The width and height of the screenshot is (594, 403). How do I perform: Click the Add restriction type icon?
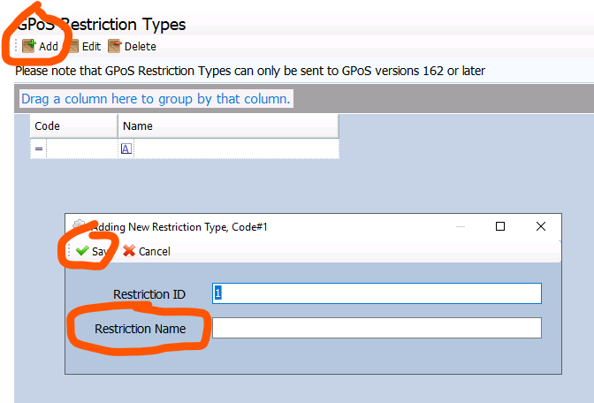29,46
